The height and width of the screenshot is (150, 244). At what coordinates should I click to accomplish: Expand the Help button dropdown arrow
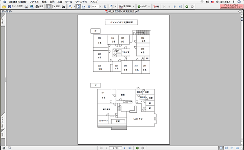tap(149, 6)
